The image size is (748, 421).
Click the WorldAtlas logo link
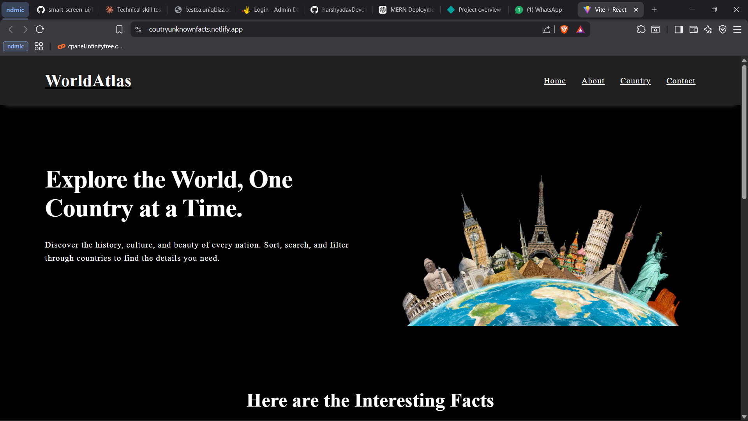[88, 81]
